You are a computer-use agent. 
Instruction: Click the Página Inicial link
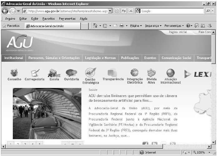click(178, 32)
